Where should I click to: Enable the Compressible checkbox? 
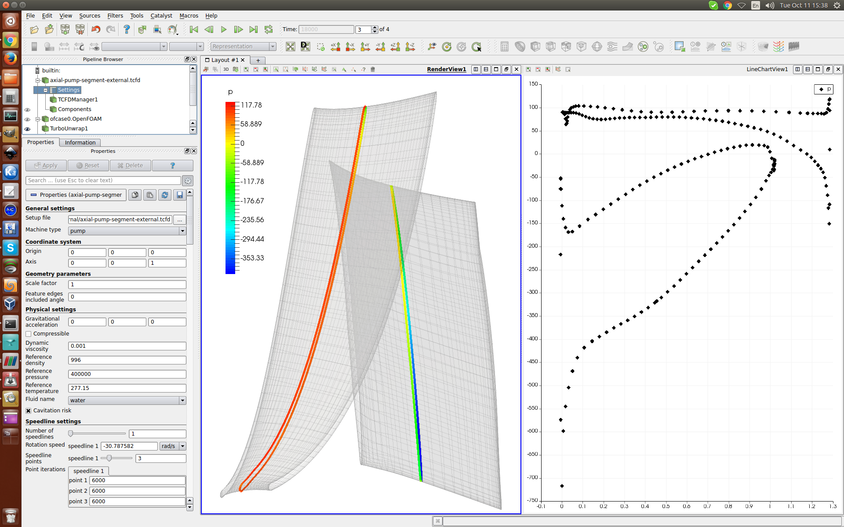click(x=29, y=334)
